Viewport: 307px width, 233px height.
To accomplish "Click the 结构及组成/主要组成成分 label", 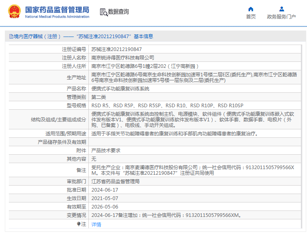I will (59, 120).
